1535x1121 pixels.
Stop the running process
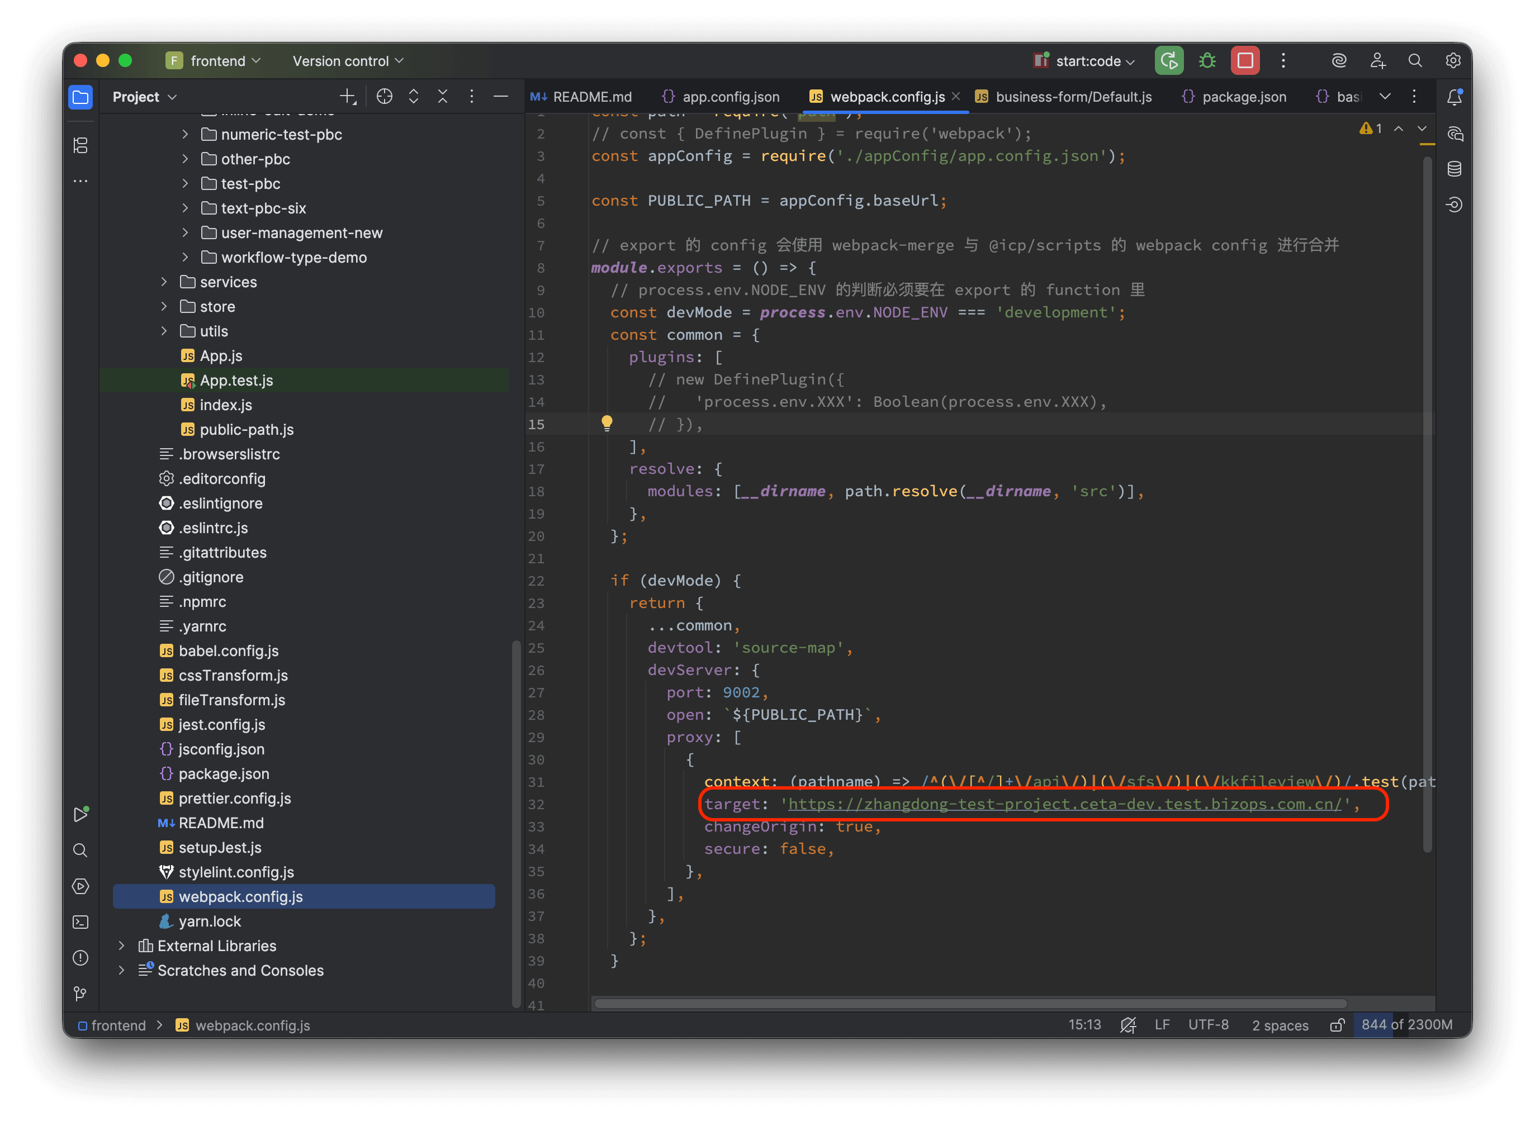(x=1245, y=60)
